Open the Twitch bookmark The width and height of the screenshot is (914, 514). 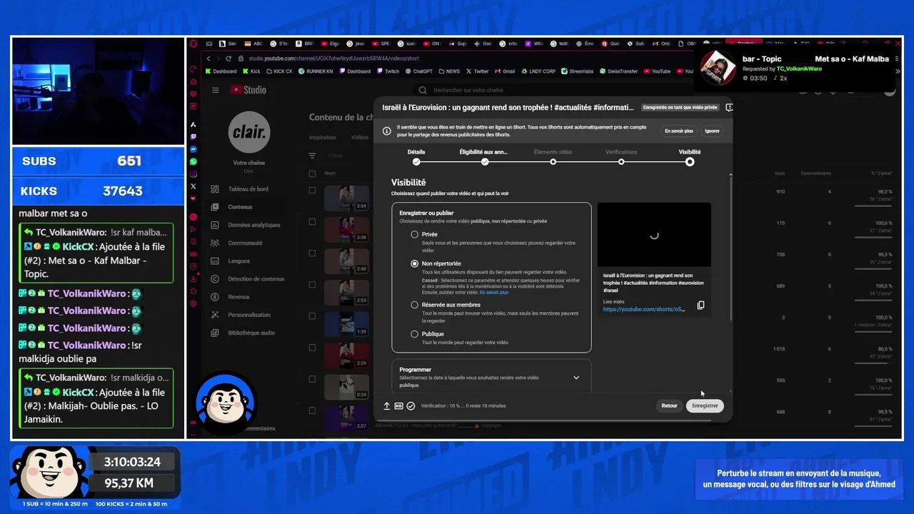click(x=388, y=71)
